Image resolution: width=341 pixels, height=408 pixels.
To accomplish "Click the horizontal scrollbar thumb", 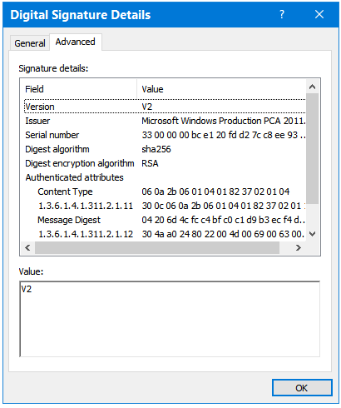I will pos(157,247).
